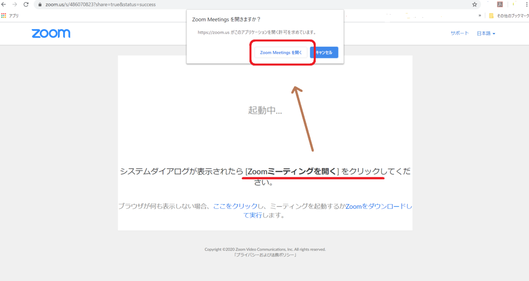This screenshot has width=529, height=281.
Task: Click the ここをクリック link
Action: click(x=235, y=206)
